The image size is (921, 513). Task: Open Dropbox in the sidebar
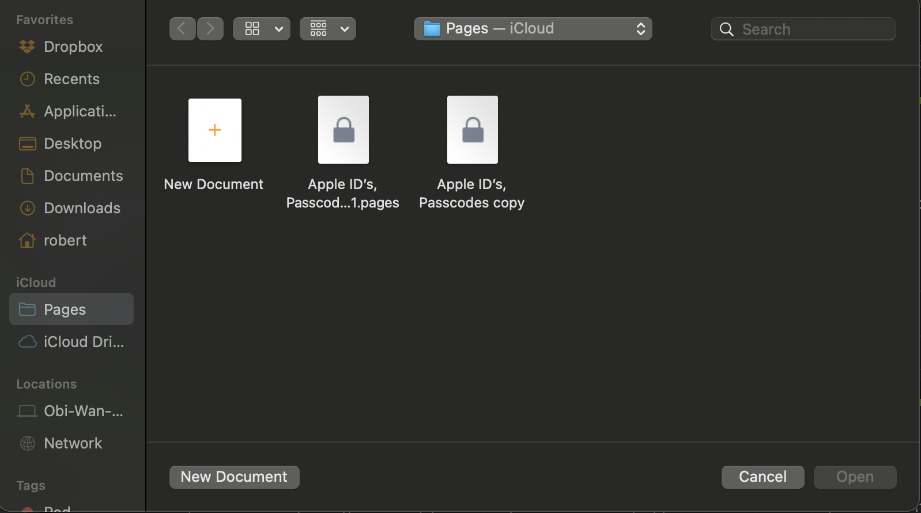(73, 47)
